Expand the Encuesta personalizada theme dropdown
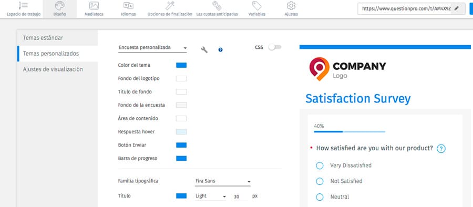The image size is (473, 207). [x=152, y=48]
